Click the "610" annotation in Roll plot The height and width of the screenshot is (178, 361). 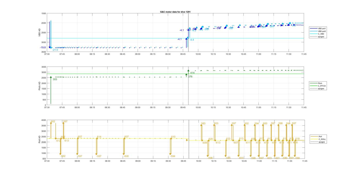(x=173, y=137)
